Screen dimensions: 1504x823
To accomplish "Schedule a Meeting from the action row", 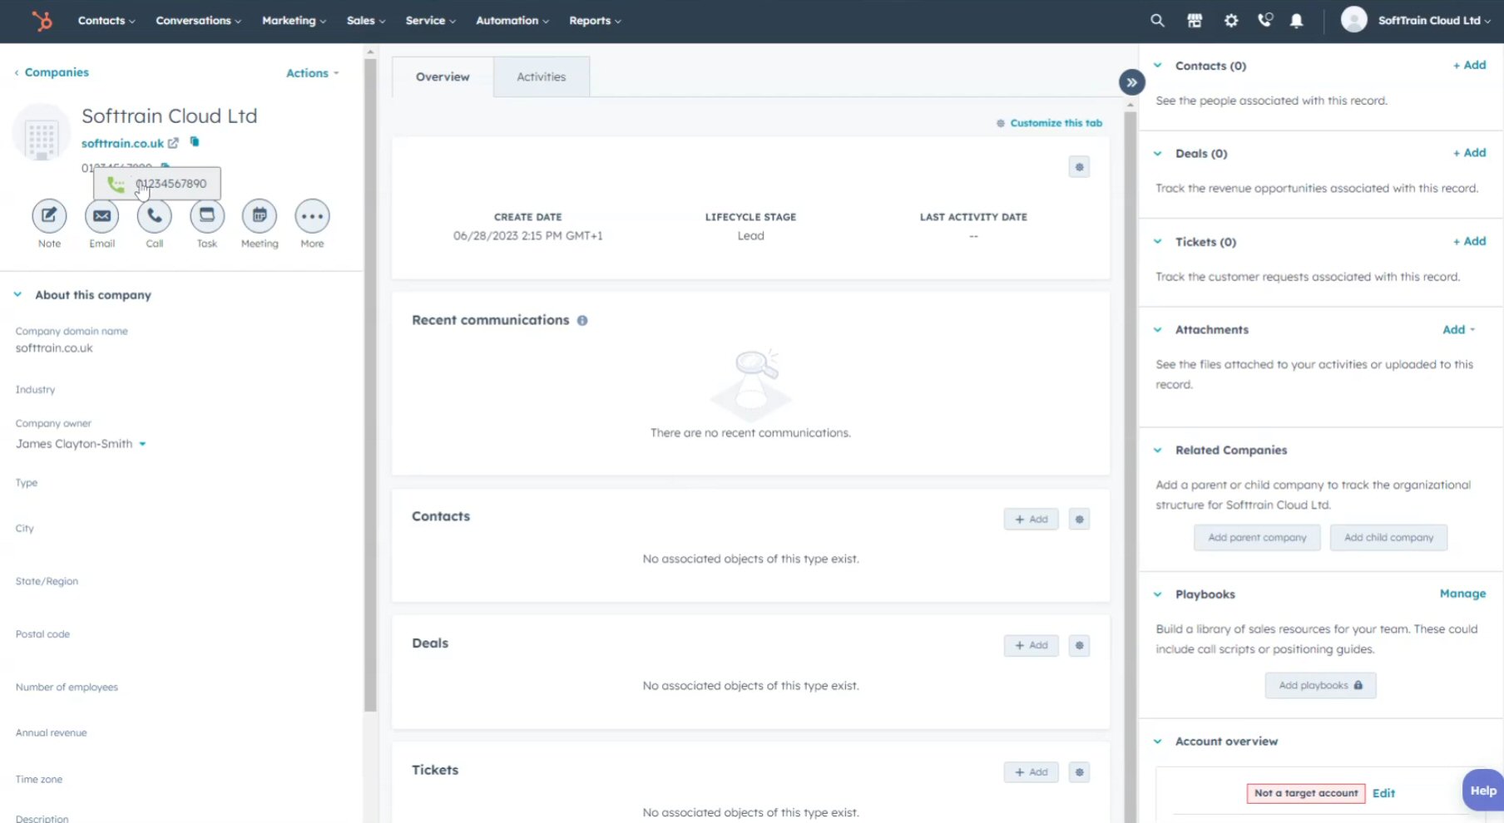I will [x=260, y=216].
